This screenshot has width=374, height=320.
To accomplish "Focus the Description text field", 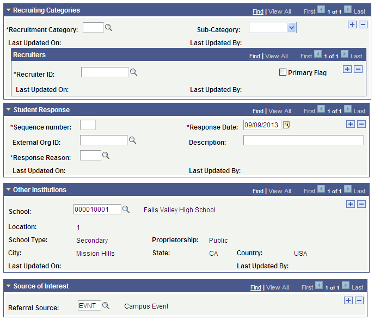I will [x=303, y=140].
